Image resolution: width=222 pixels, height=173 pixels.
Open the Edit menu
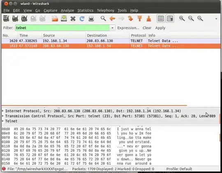click(16, 10)
